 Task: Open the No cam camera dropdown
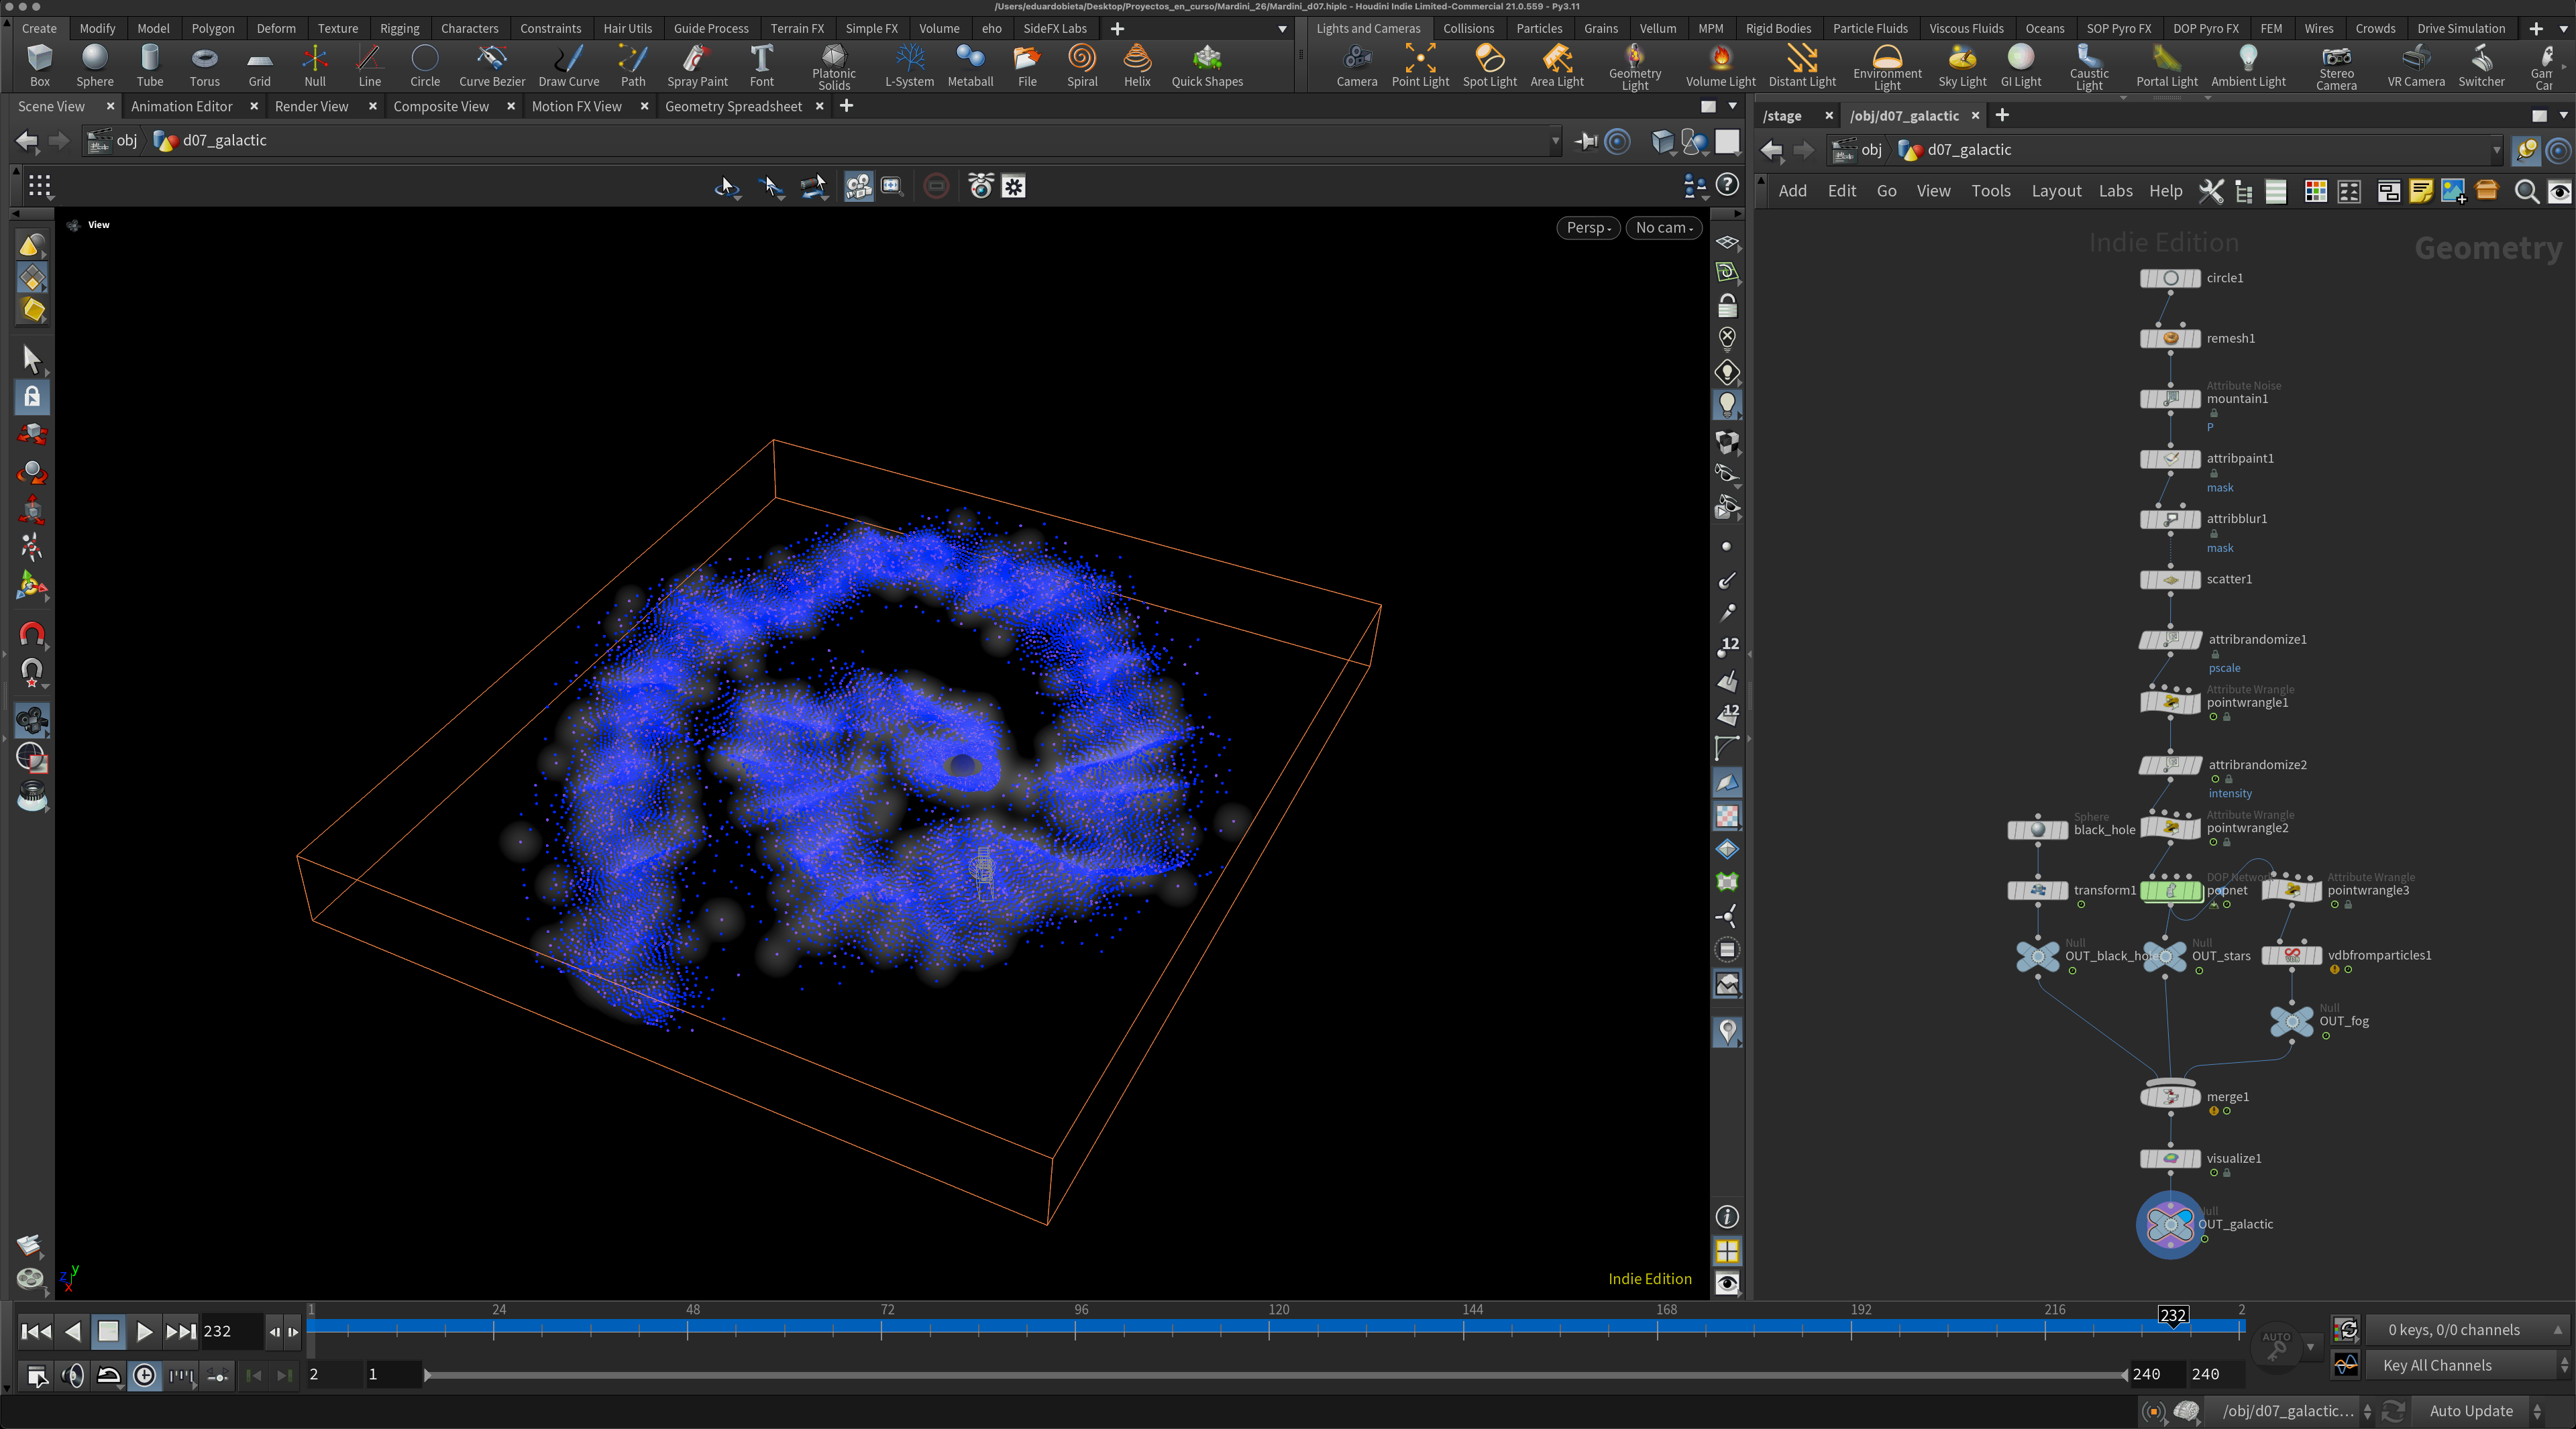click(1663, 228)
